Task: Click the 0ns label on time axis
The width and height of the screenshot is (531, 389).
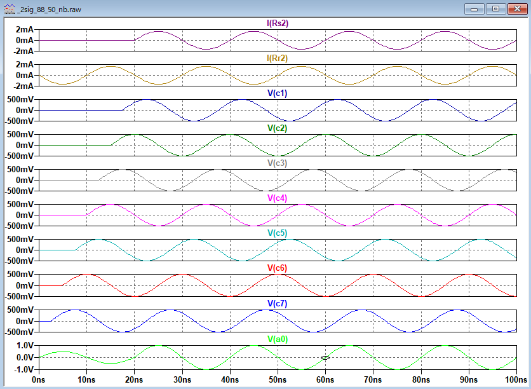Action: click(x=39, y=379)
